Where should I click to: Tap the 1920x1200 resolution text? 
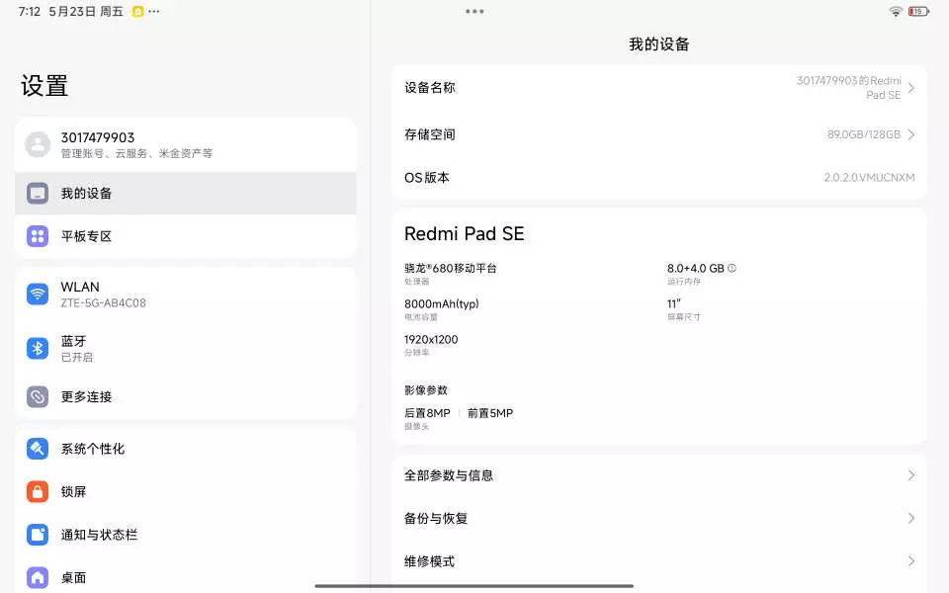click(431, 339)
